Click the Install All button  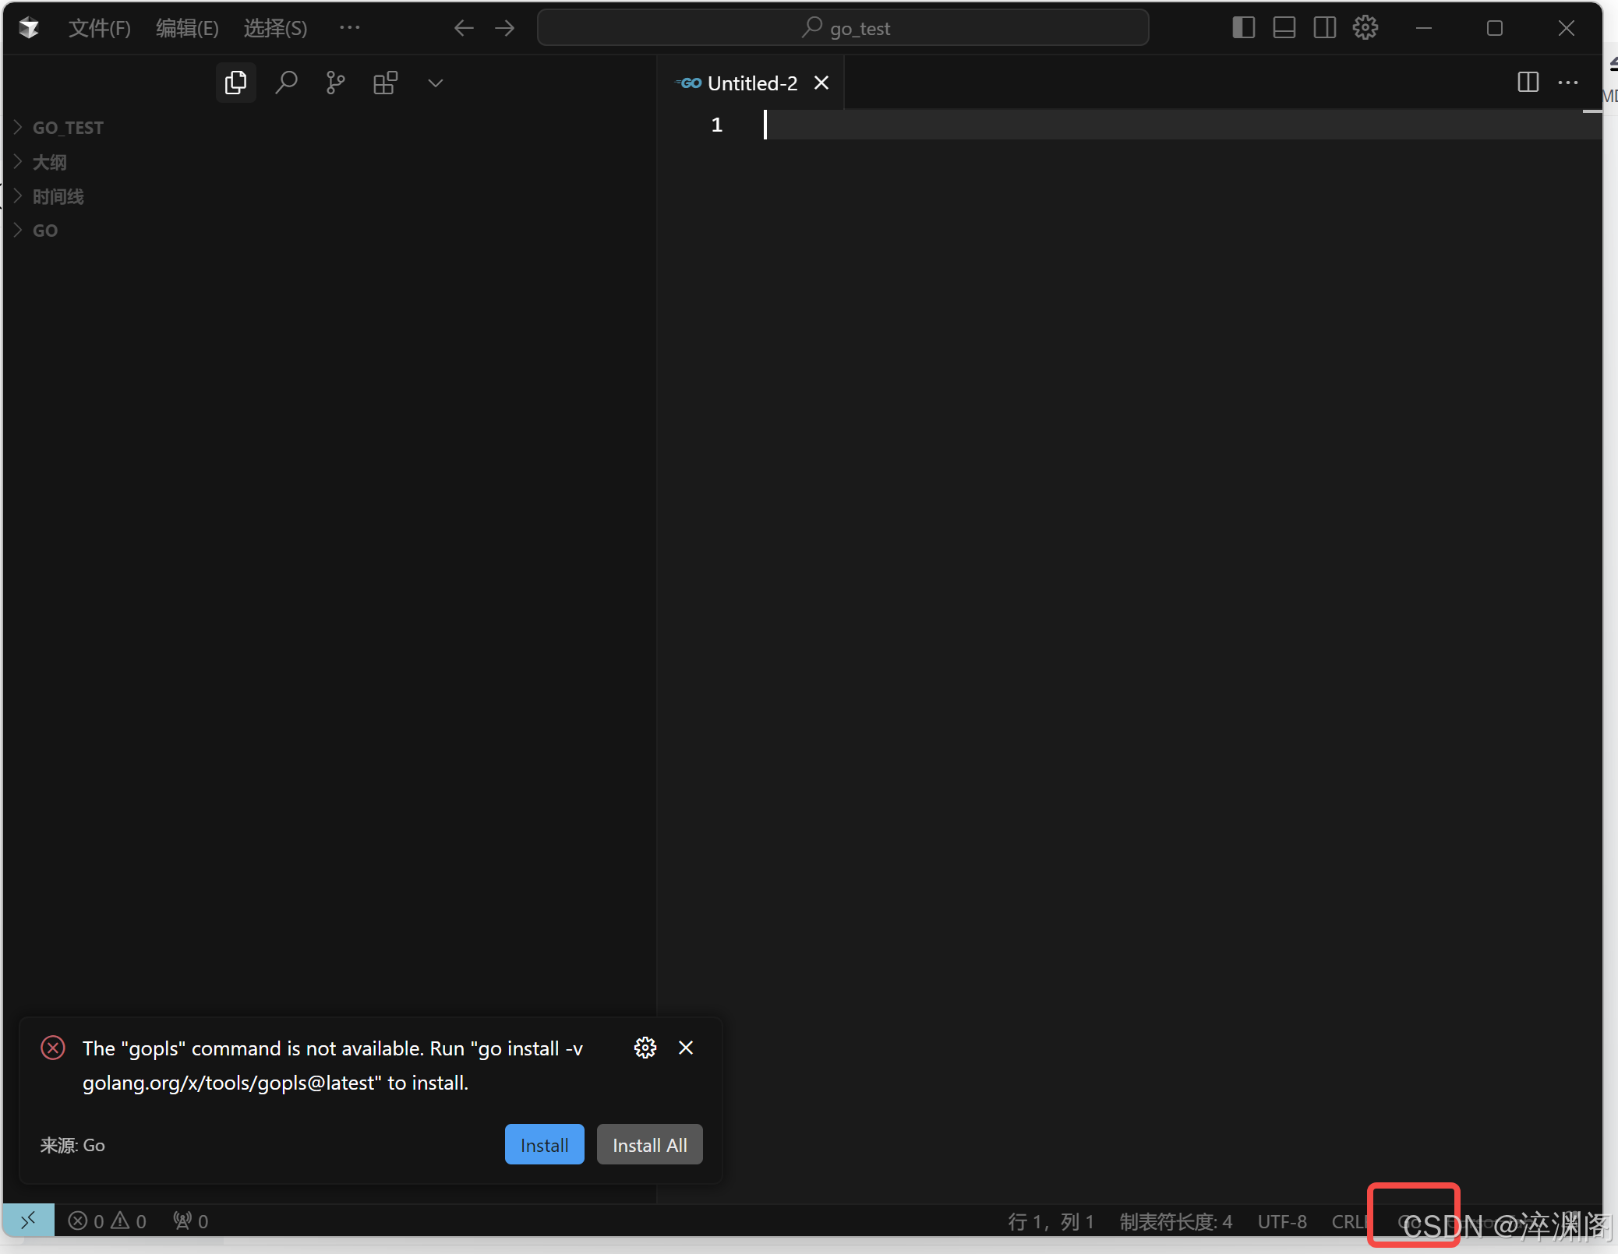tap(649, 1145)
